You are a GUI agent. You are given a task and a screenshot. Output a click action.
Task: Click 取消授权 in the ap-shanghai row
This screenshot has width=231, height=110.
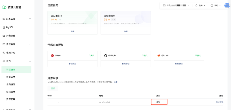coord(219,102)
